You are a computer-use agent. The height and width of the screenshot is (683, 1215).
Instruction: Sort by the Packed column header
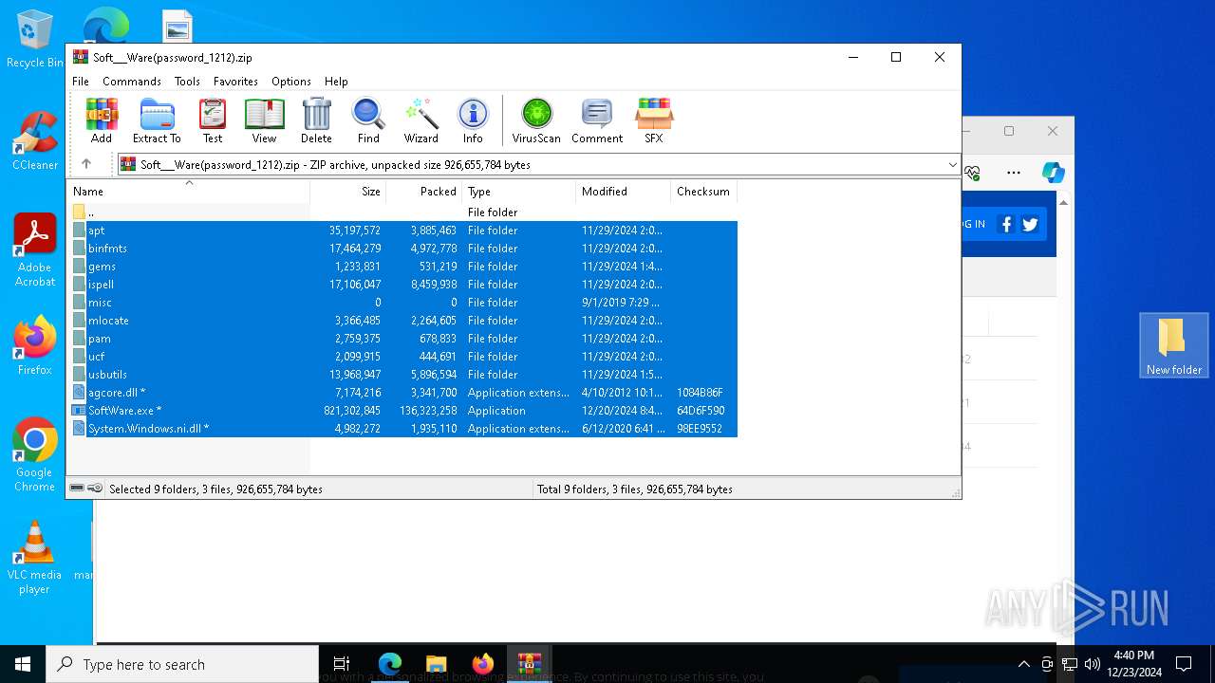point(423,192)
